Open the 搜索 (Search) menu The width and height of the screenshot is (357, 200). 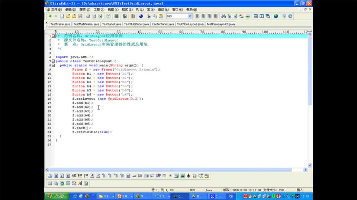tap(85, 10)
